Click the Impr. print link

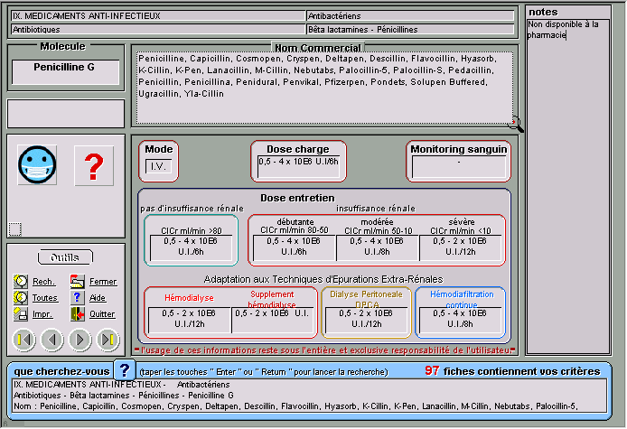42,314
